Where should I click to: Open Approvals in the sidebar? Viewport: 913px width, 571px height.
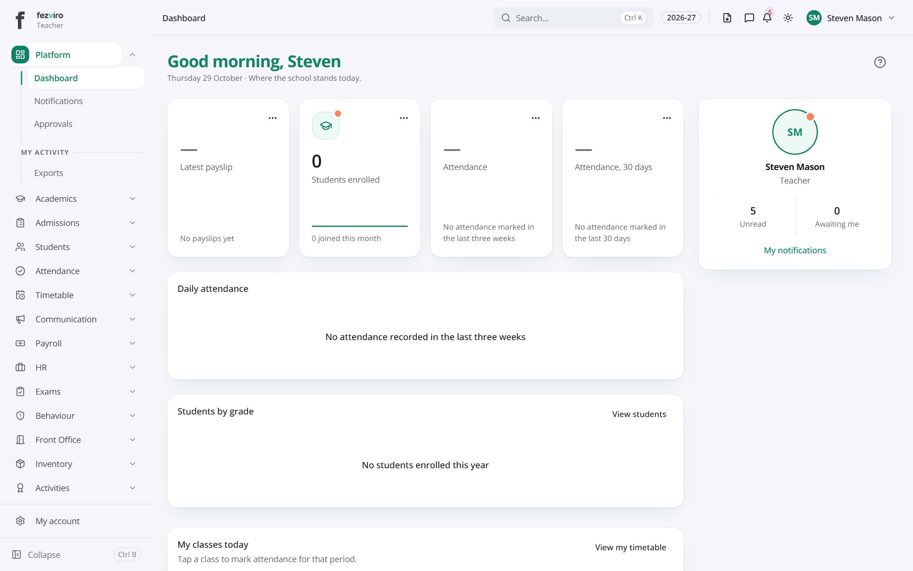86,124
